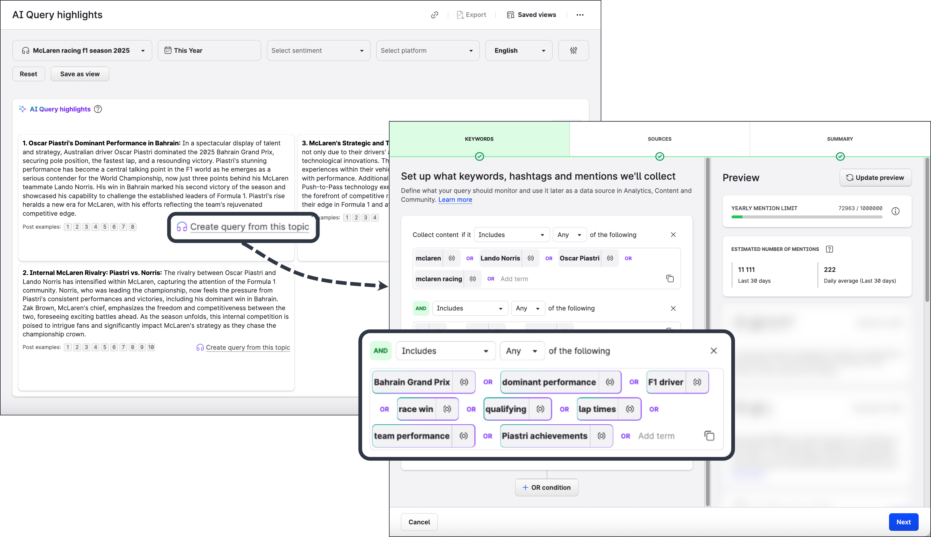The image size is (931, 537).
Task: Click info icon next to yearly mention limit
Action: [895, 211]
